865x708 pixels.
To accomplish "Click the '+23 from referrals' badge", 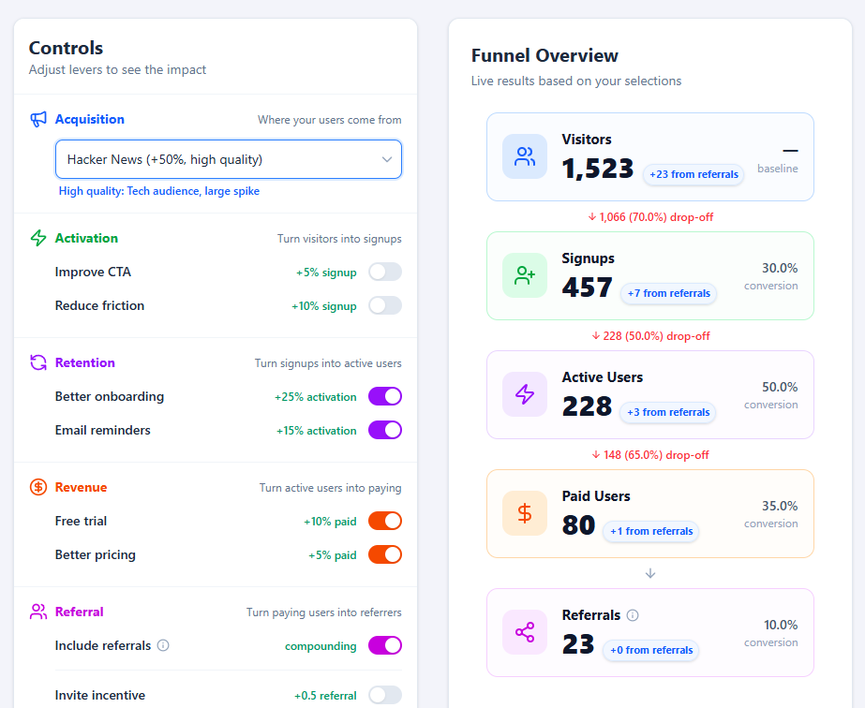I will pos(693,173).
